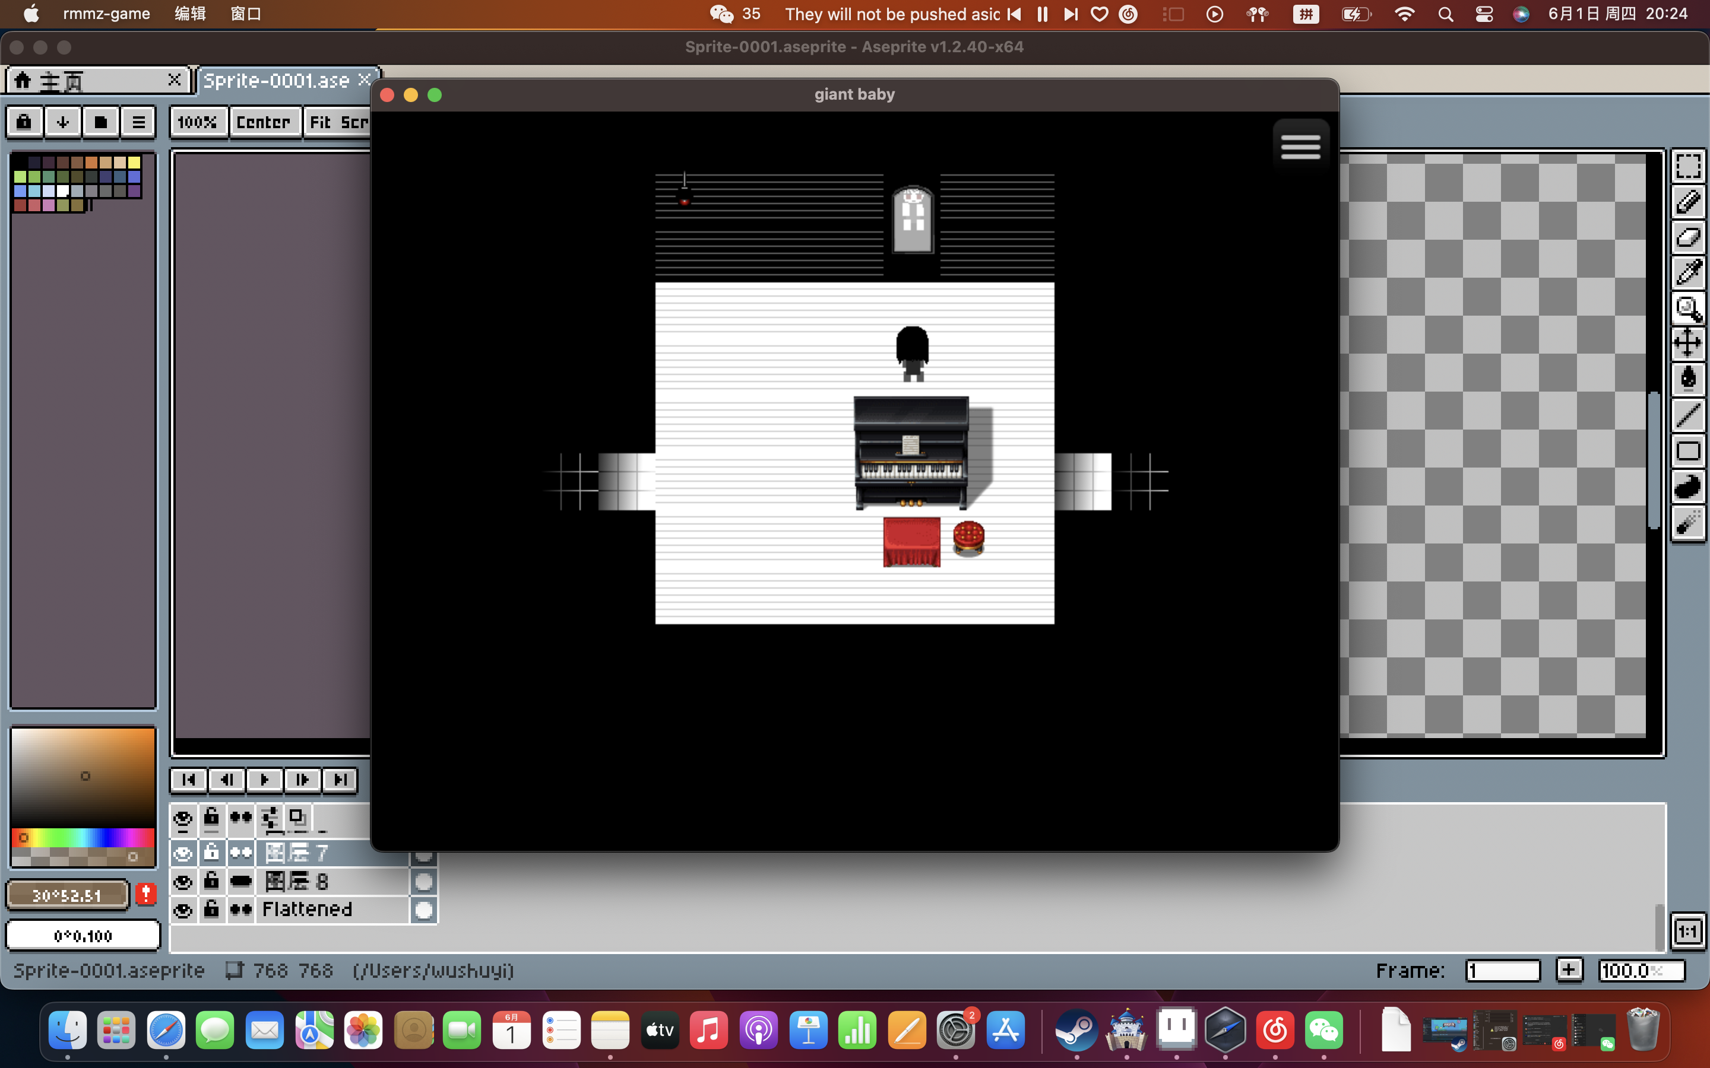Toggle visibility of the Flattened layer
The image size is (1710, 1068).
click(x=183, y=910)
